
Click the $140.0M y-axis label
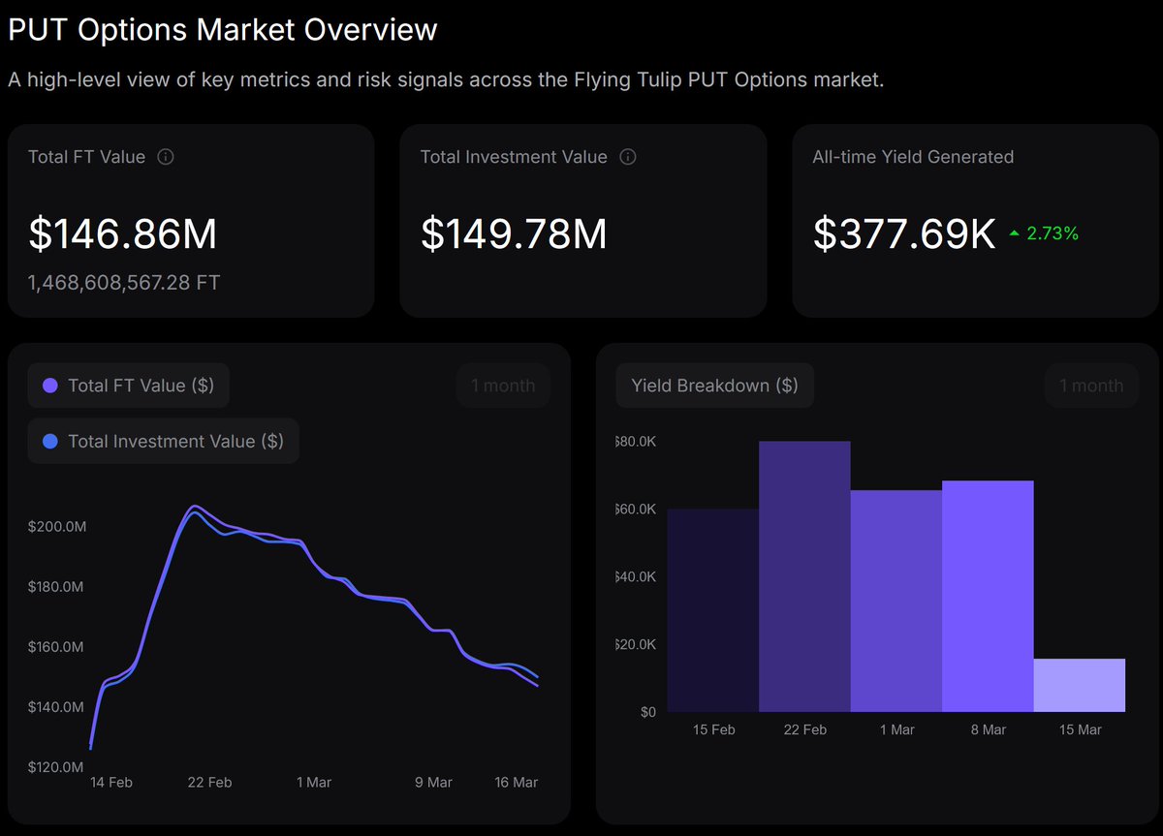tap(57, 707)
